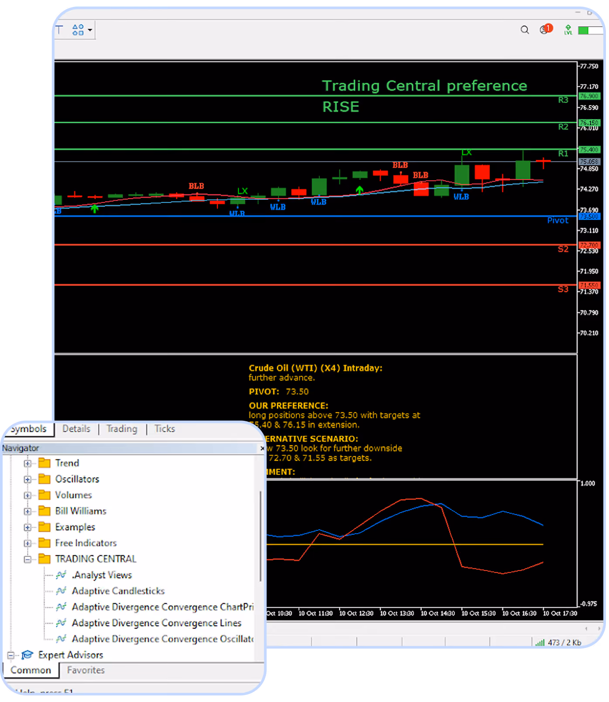Click the status bar right scroll arrow
This screenshot has width=609, height=702.
tap(599, 629)
